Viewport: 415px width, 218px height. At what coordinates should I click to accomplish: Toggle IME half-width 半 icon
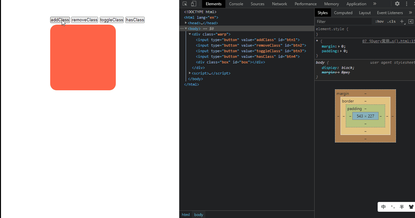tap(402, 207)
